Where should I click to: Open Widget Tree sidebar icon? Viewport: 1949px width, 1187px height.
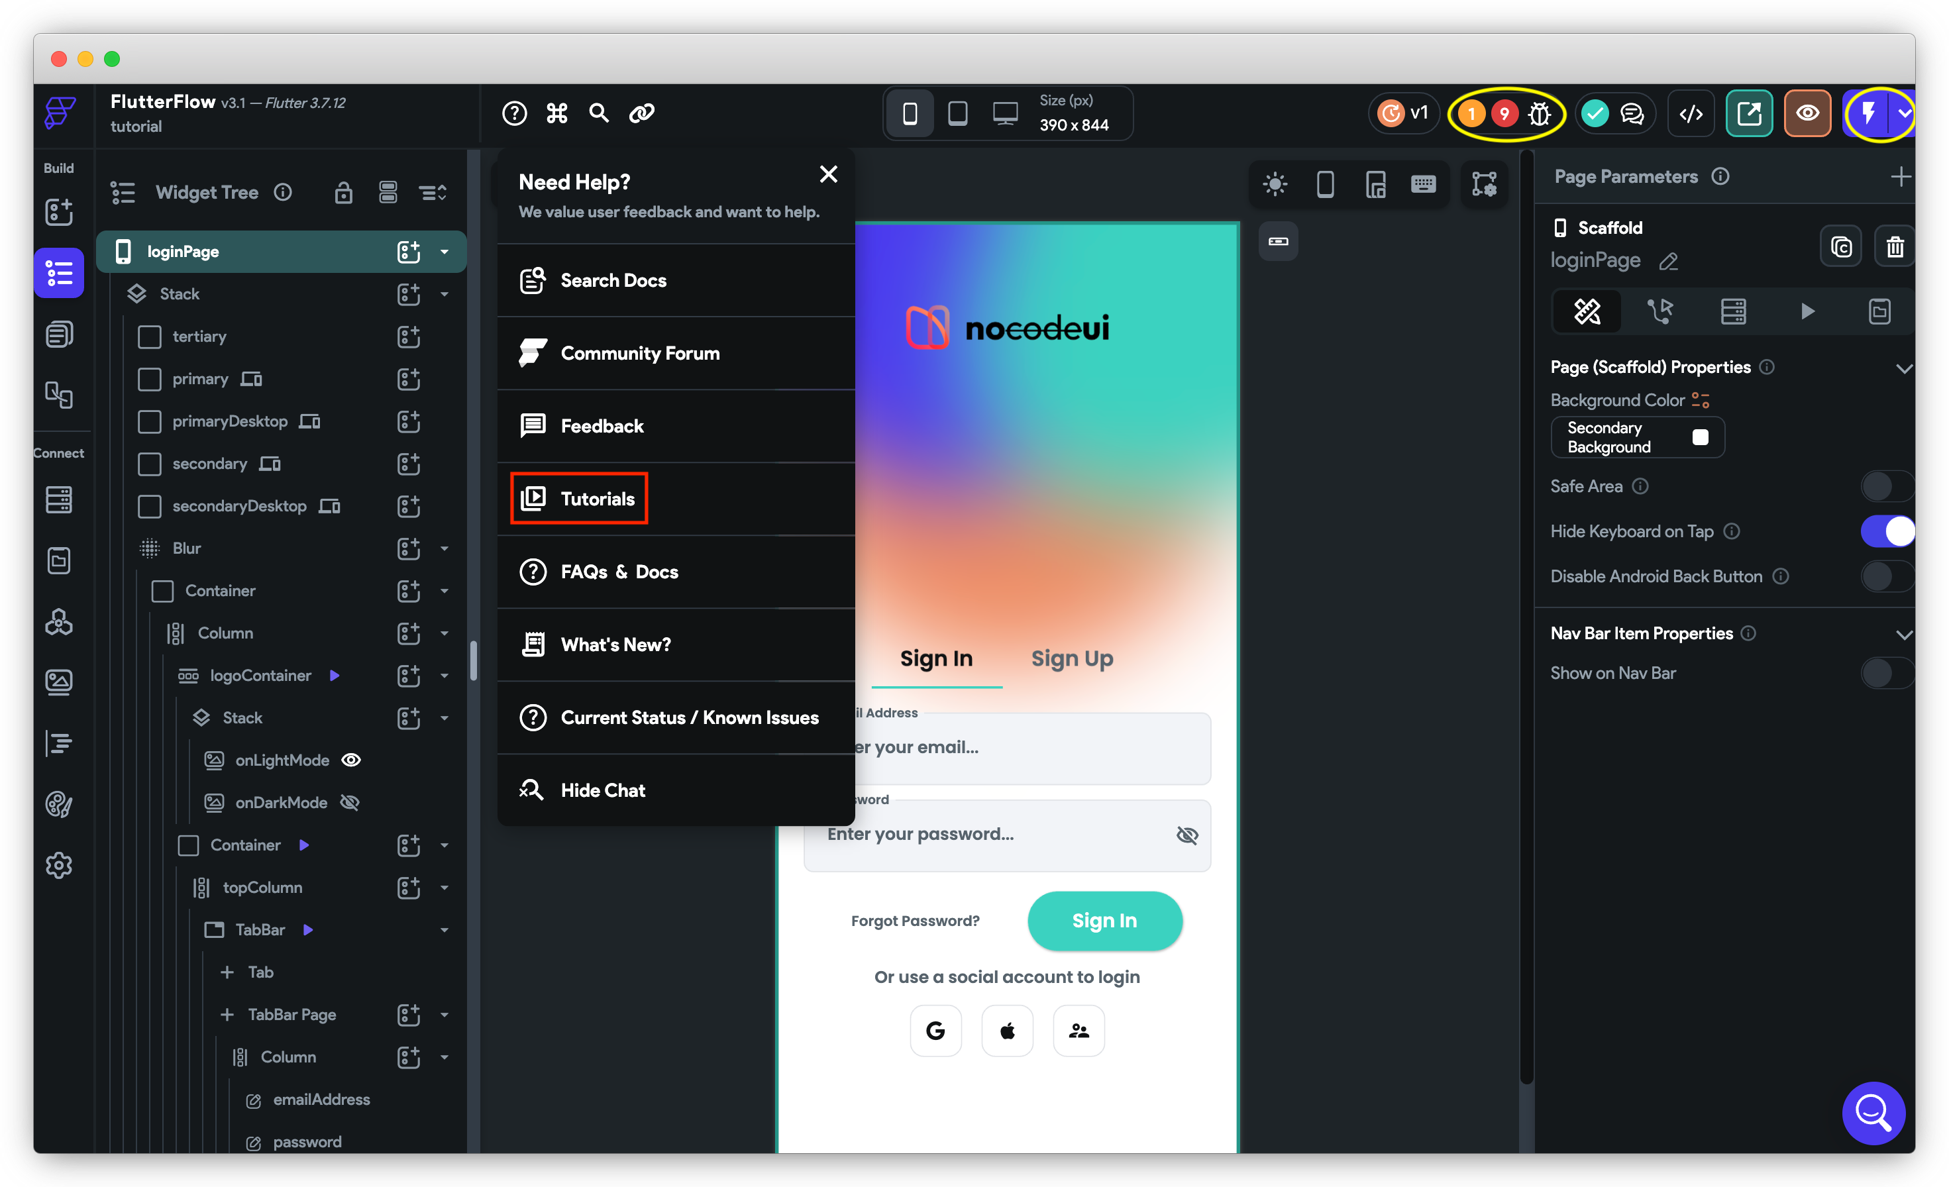point(58,273)
